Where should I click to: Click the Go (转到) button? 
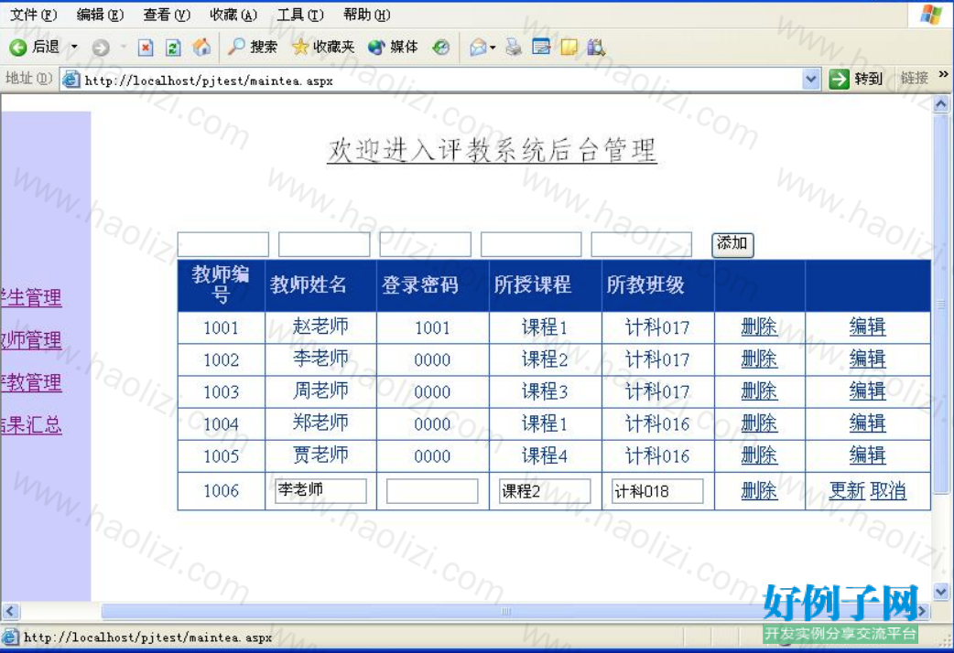(856, 79)
